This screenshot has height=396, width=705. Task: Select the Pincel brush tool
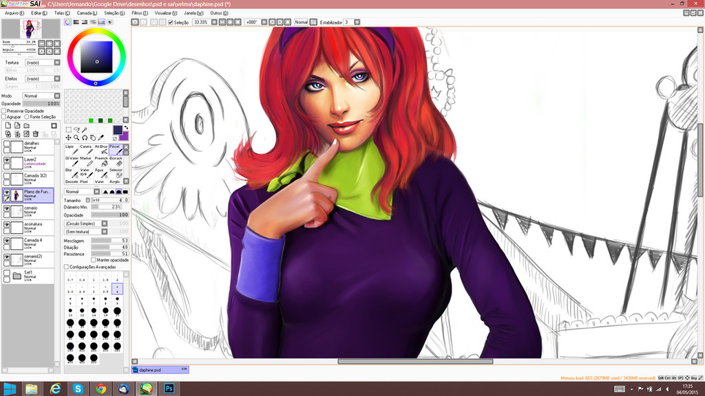tap(116, 149)
